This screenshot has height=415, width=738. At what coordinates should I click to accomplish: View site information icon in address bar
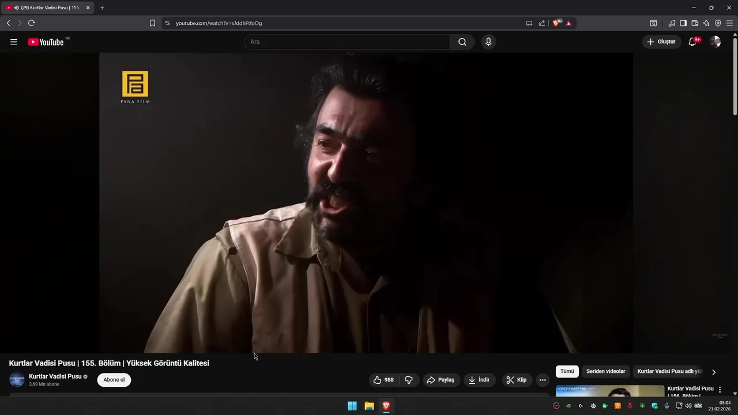point(167,23)
